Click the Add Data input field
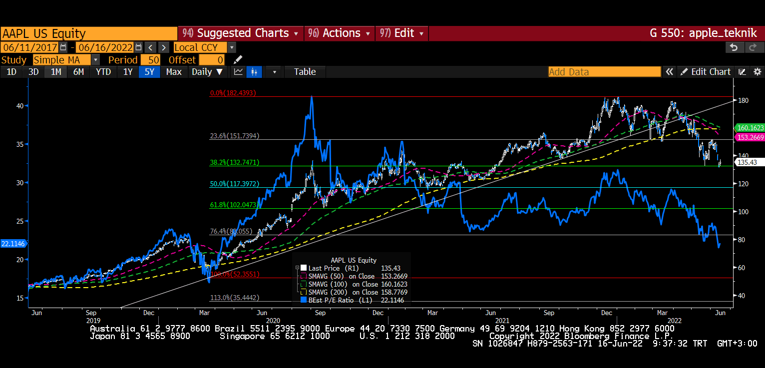765x368 pixels. click(x=604, y=72)
